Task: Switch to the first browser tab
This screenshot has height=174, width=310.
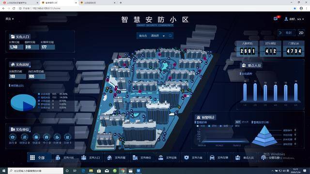Action: (20, 3)
